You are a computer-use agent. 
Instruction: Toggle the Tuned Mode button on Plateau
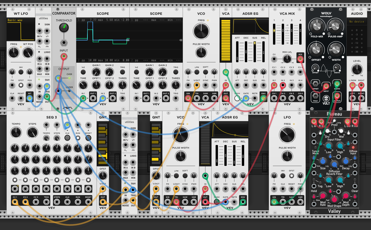tap(315, 147)
